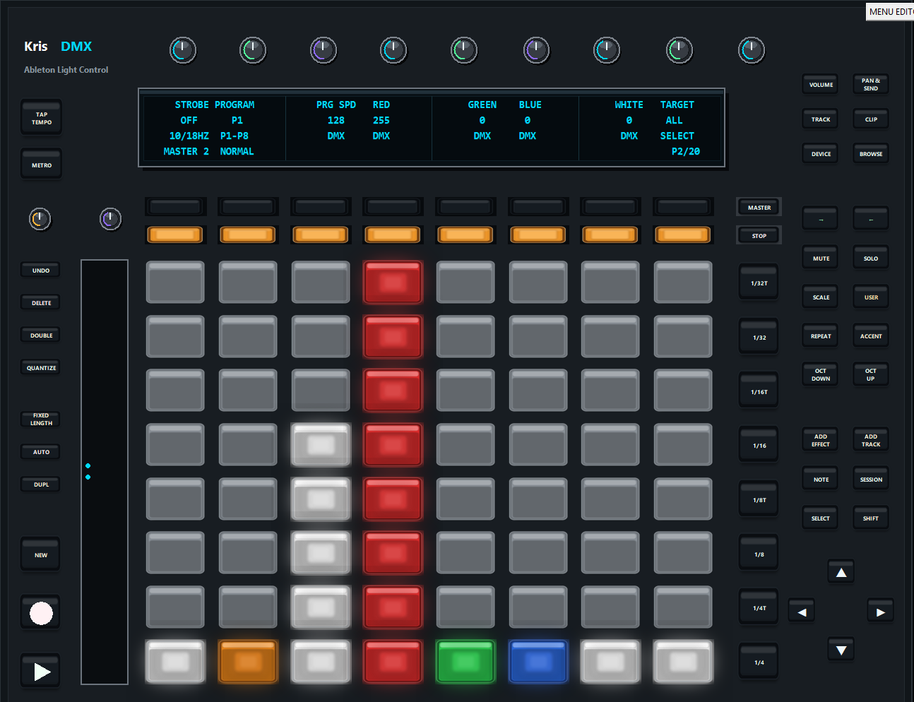
Task: Tap the orange pad in bottom row
Action: pos(248,661)
